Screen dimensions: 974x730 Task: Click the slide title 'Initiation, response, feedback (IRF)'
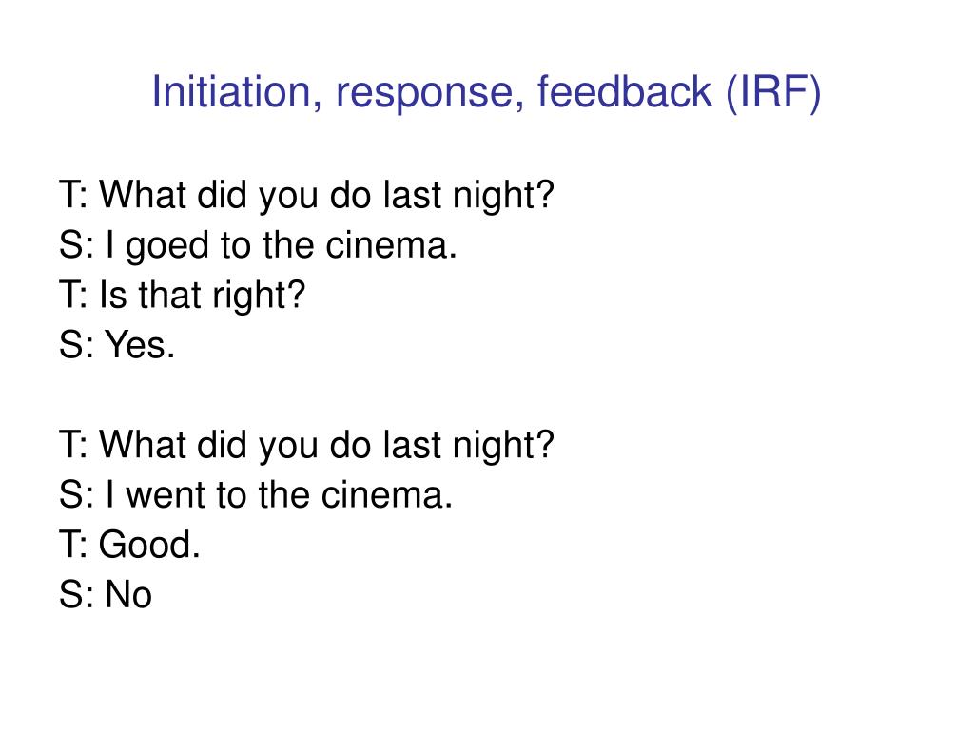[x=486, y=93]
